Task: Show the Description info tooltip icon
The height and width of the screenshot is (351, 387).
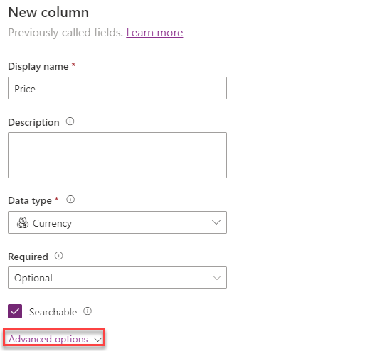Action: [x=70, y=121]
